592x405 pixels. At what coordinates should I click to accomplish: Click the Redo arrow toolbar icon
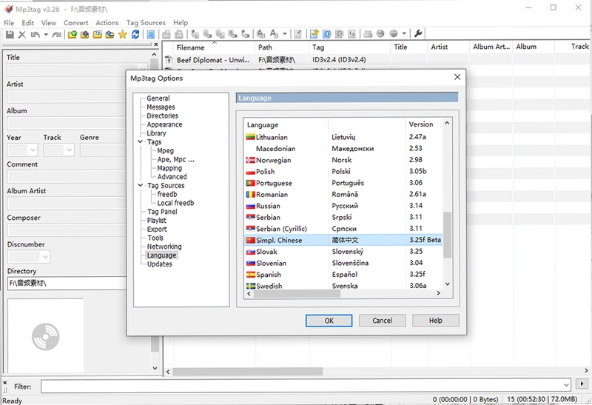57,34
